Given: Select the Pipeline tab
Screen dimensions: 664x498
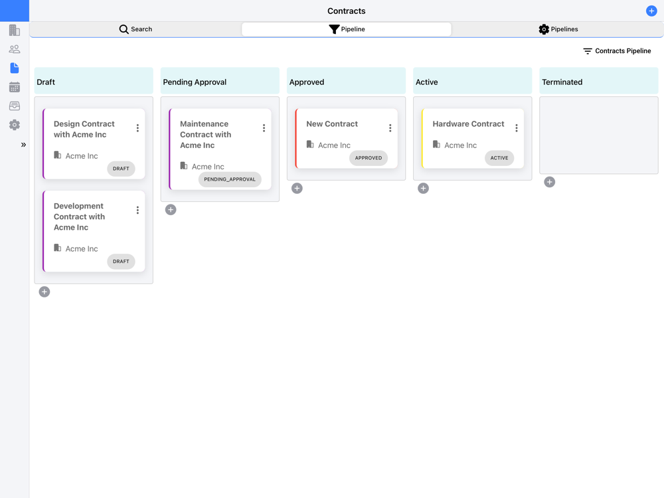Looking at the screenshot, I should pyautogui.click(x=347, y=29).
